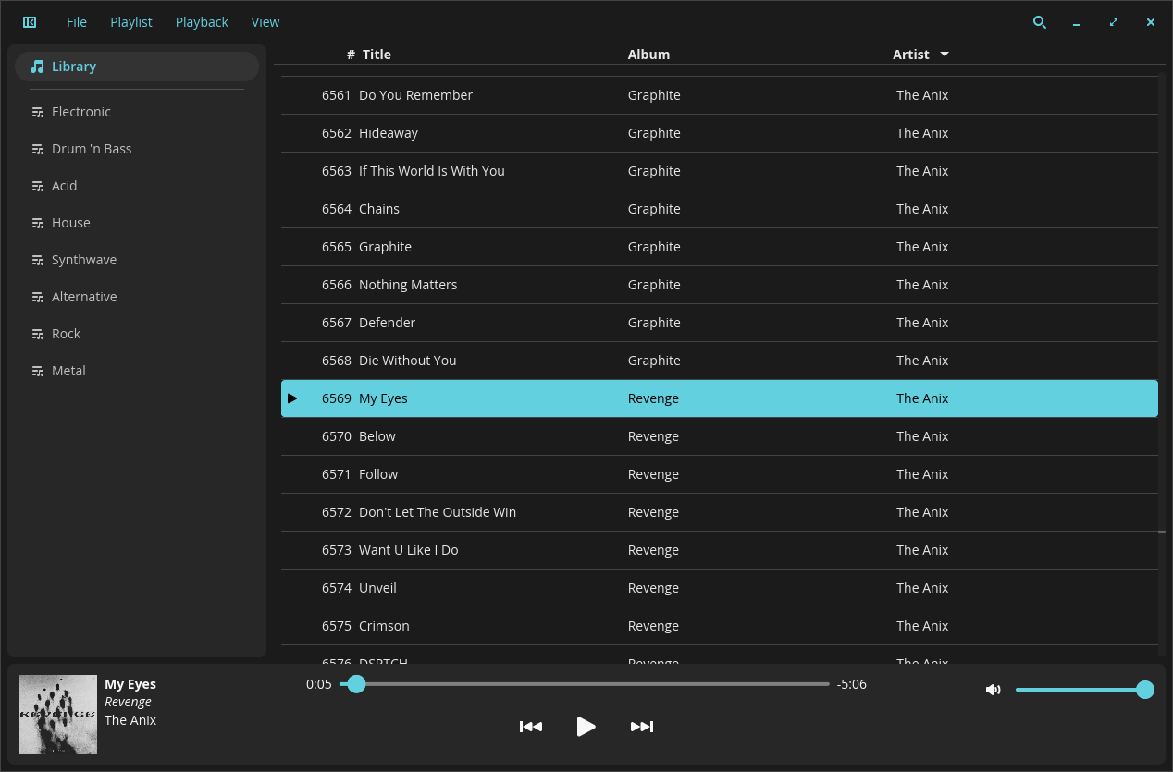Mute audio with the speaker icon
Image resolution: width=1173 pixels, height=772 pixels.
[994, 690]
